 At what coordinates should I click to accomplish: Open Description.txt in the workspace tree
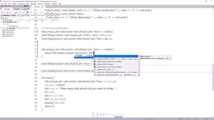coord(13,26)
